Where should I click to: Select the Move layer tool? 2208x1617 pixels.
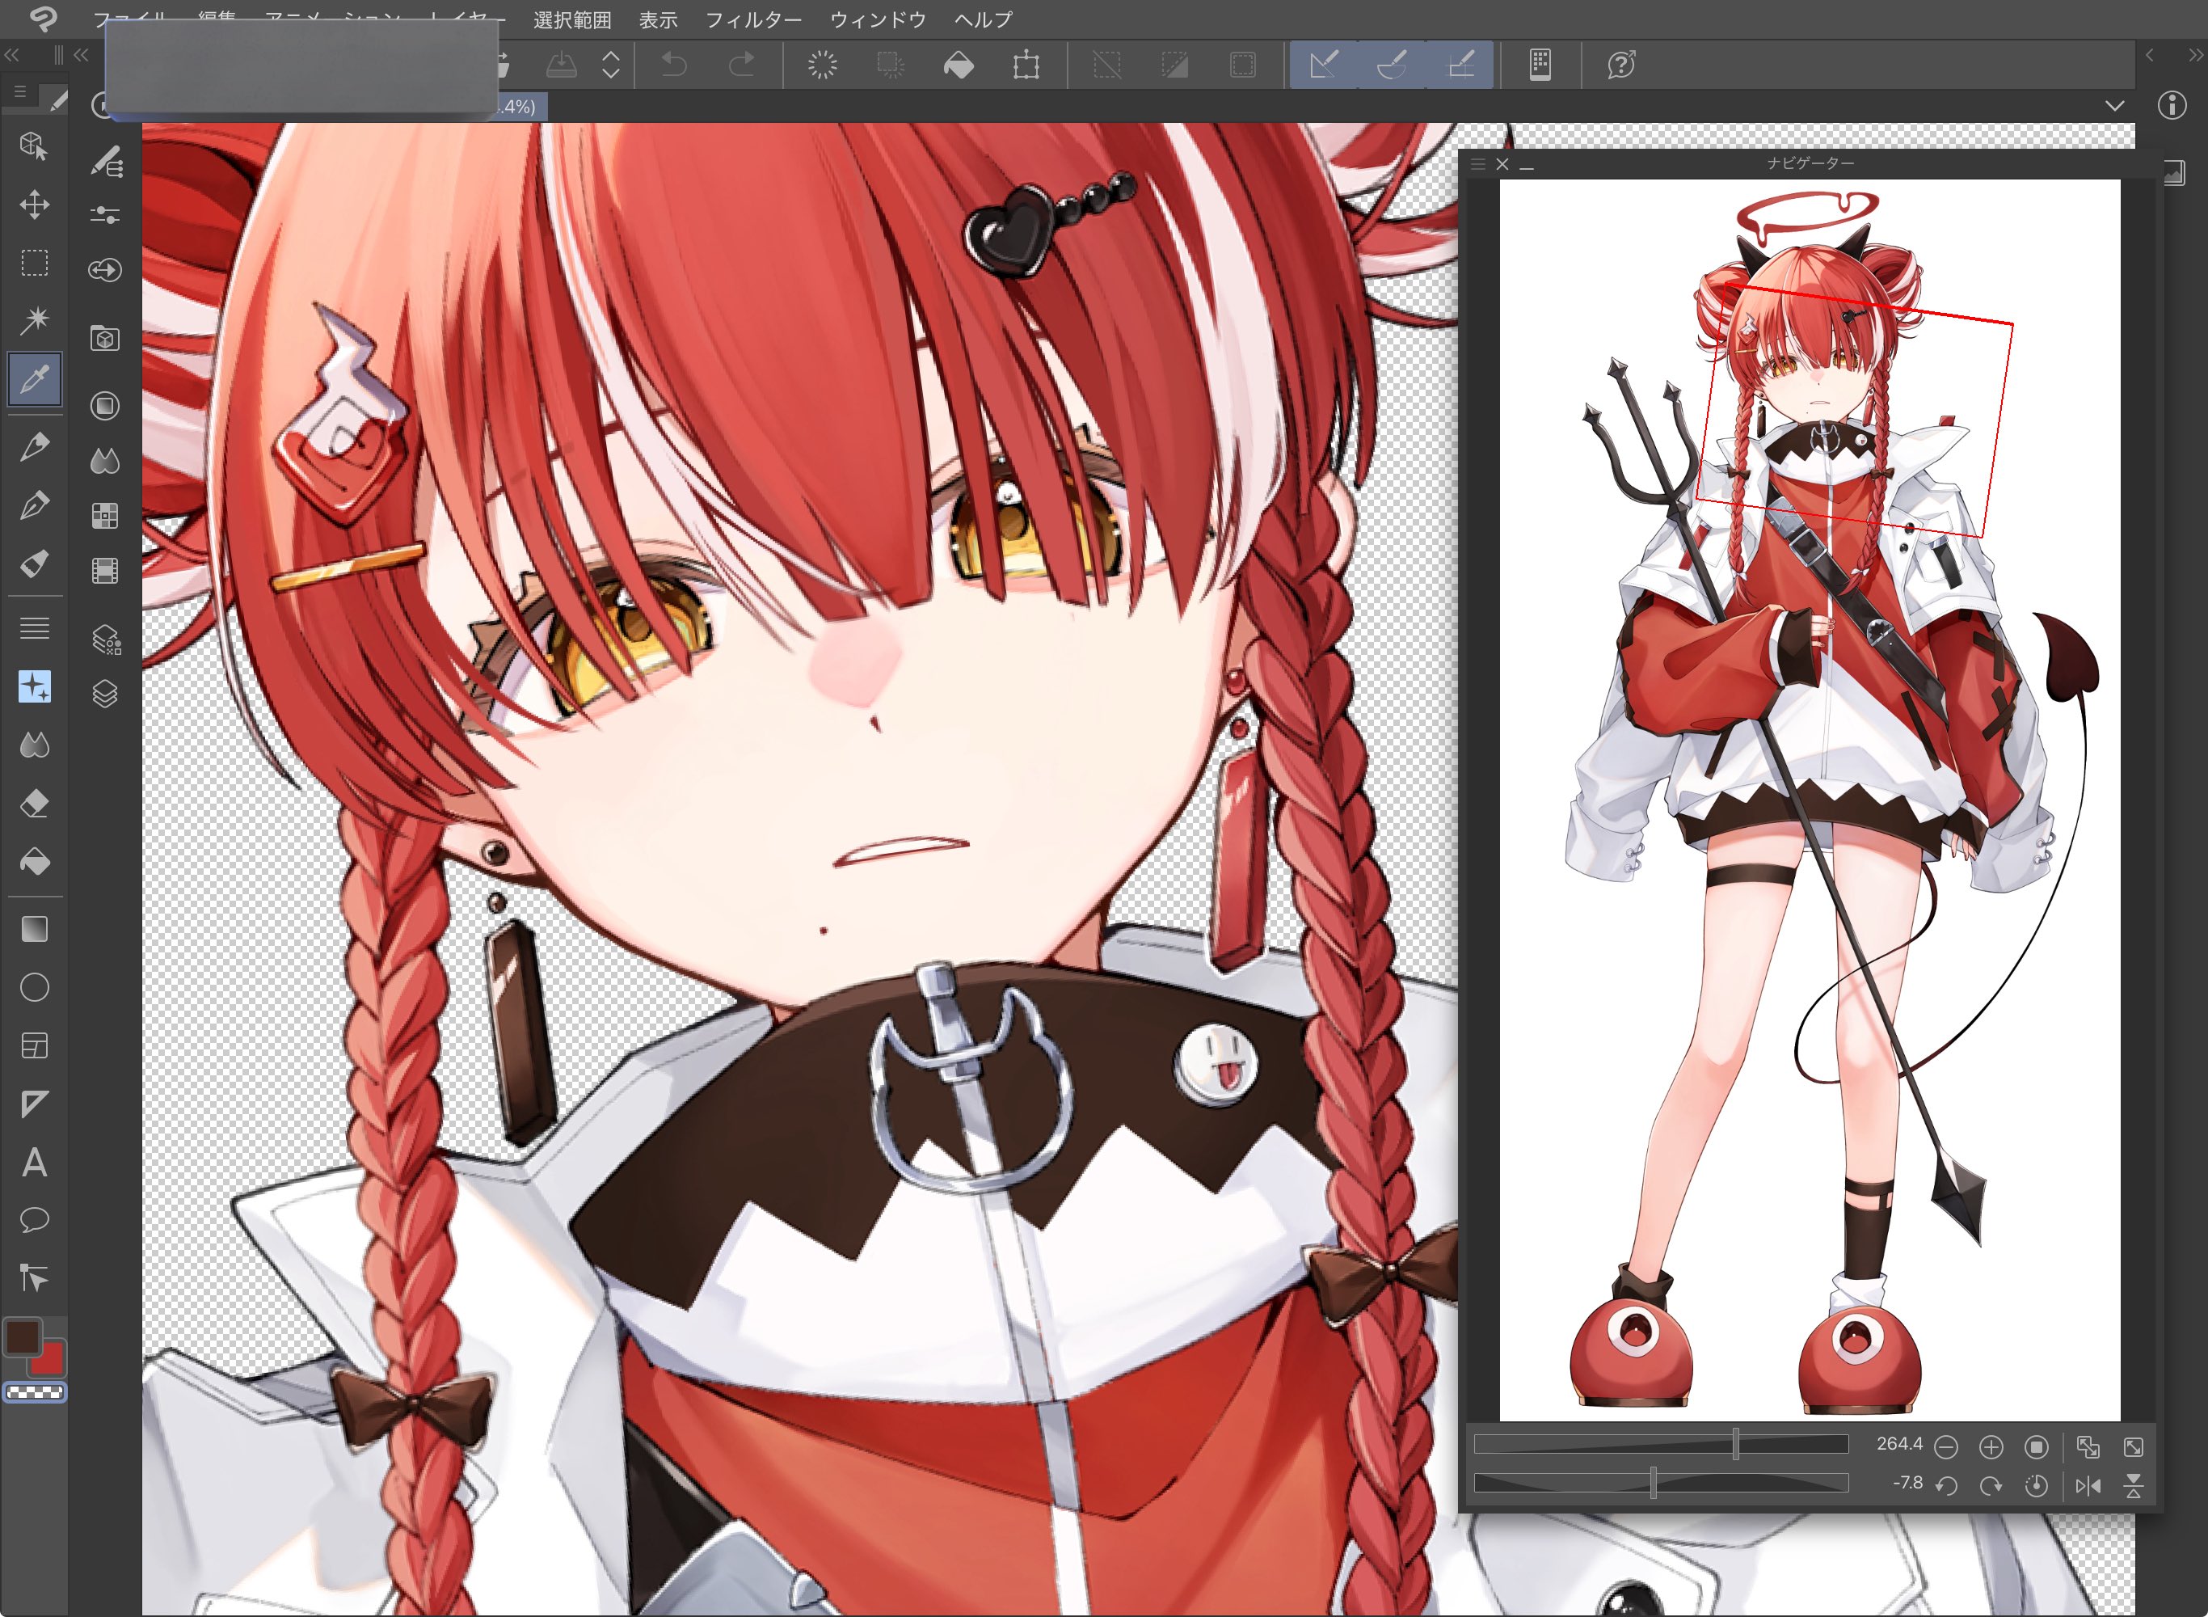(x=34, y=205)
